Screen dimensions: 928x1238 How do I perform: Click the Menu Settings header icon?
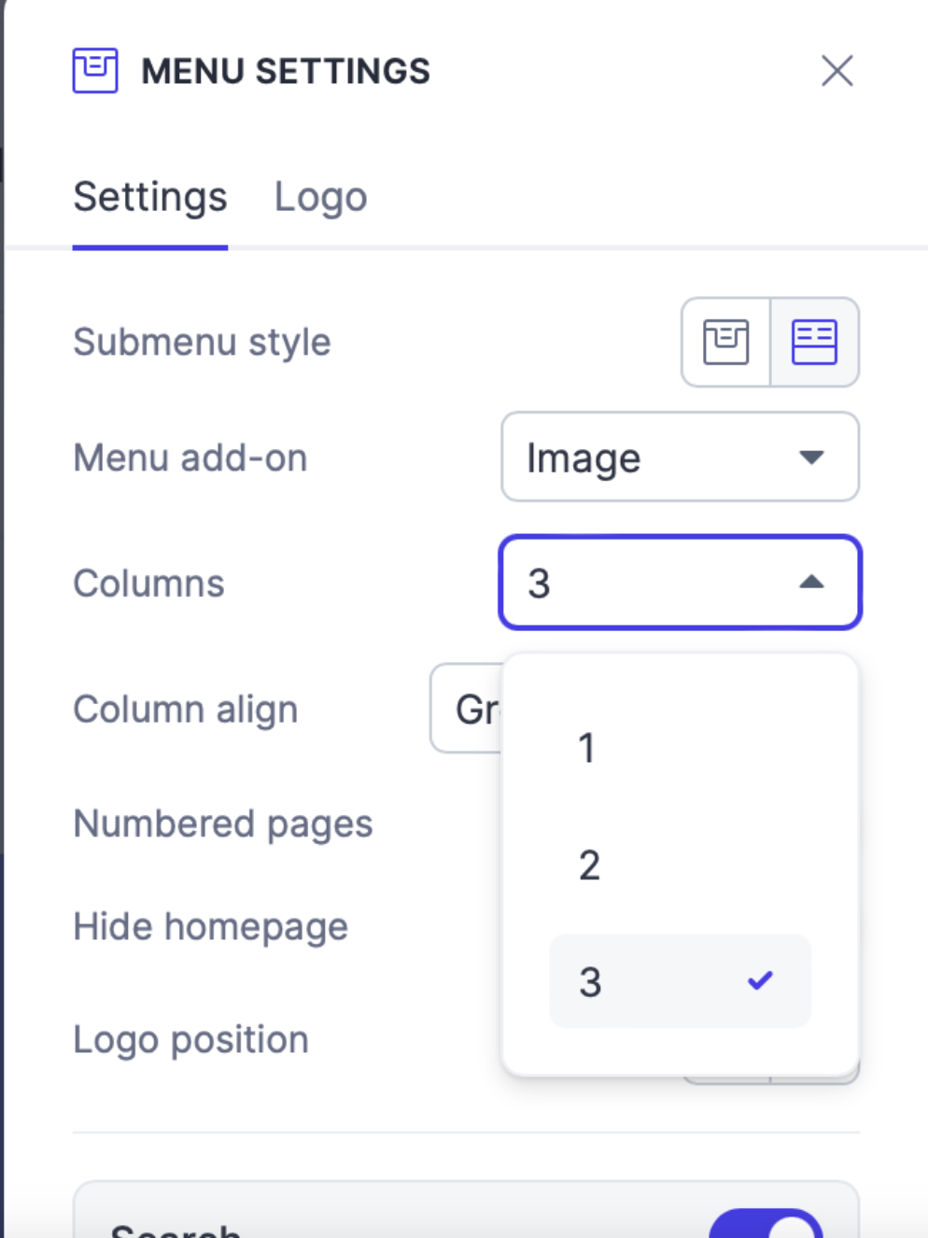click(95, 71)
